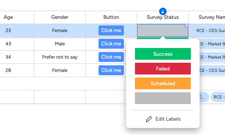Image resolution: width=225 pixels, height=135 pixels.
Task: Select the Age column header
Action: tap(8, 17)
